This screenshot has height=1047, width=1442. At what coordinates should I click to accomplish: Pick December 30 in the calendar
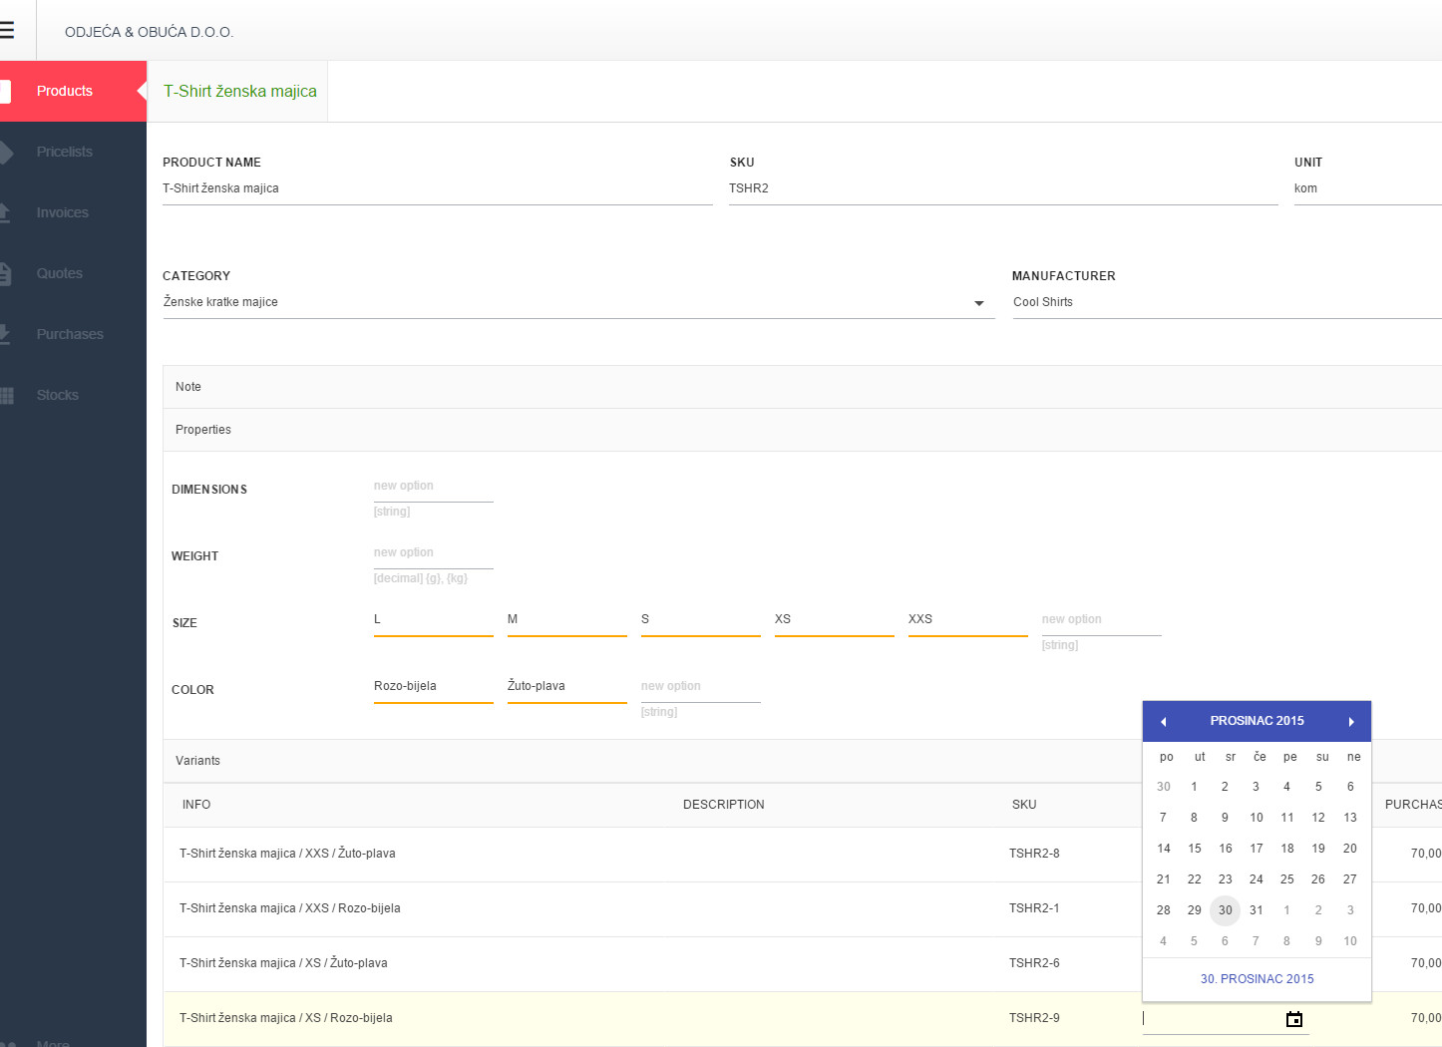point(1226,910)
